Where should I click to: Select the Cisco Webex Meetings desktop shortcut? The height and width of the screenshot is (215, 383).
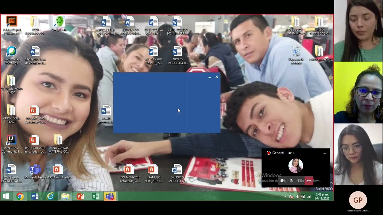(11, 52)
